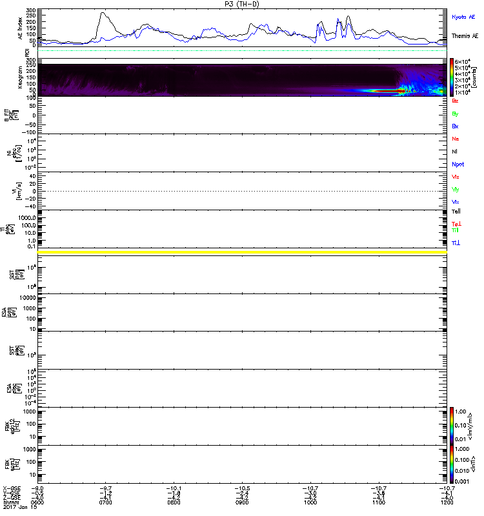484x516 pixels.
Task: Click the dotted zero line in Vi panel
Action: 242,191
